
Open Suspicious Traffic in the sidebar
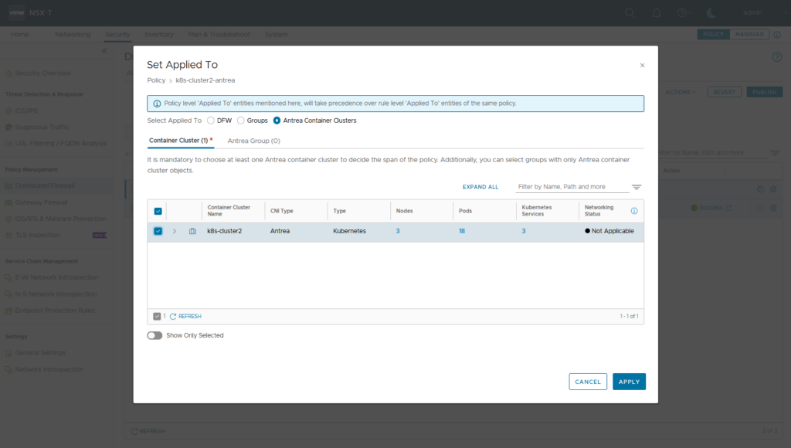click(42, 127)
